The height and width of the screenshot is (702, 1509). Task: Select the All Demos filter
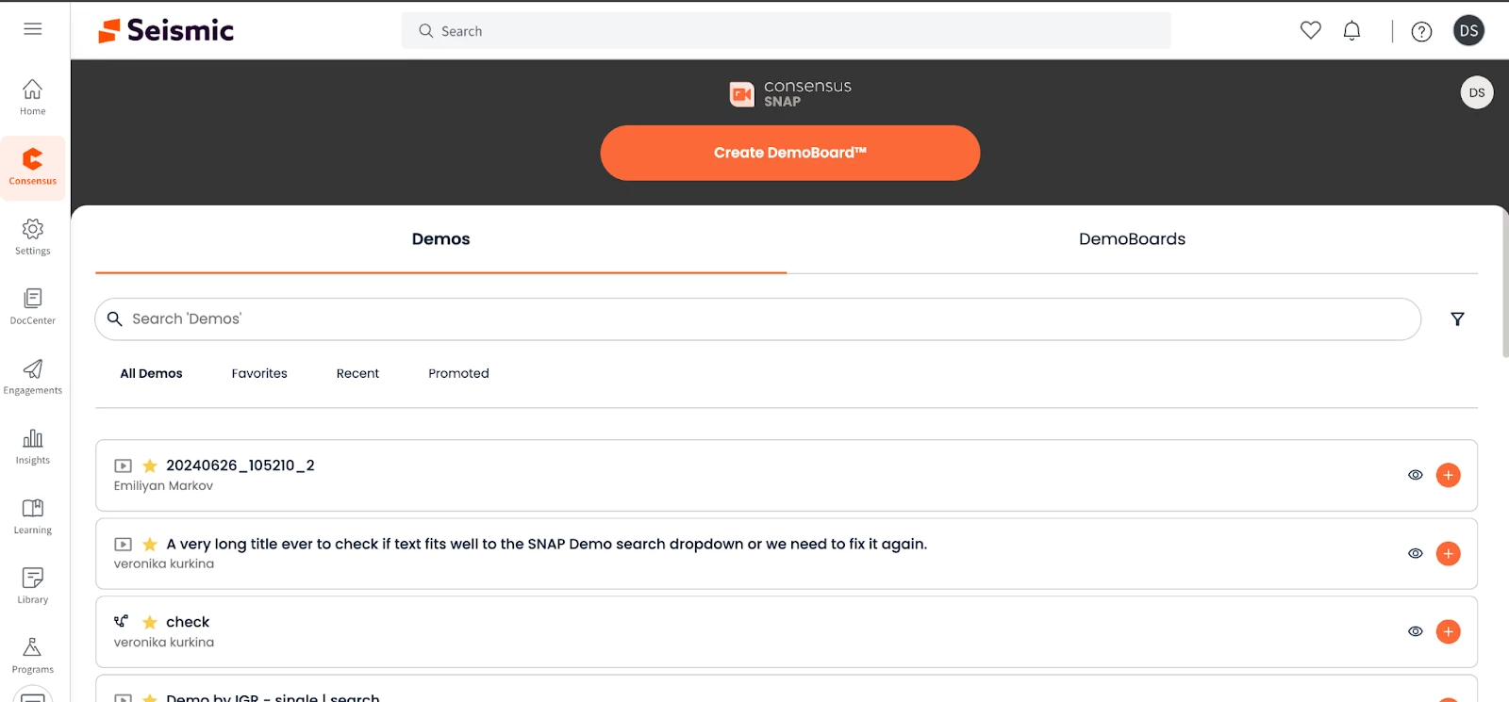click(x=151, y=373)
